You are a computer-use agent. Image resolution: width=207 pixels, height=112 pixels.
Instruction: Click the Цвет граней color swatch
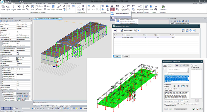pos(17,58)
